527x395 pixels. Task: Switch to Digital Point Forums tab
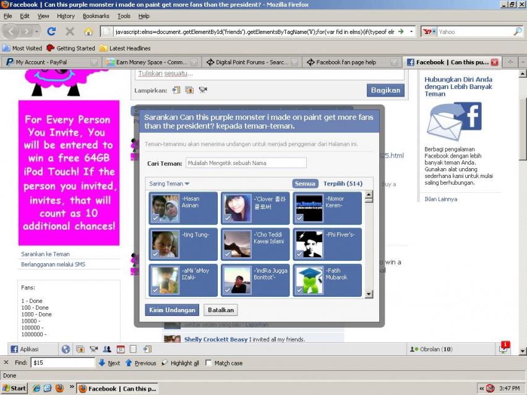point(252,62)
